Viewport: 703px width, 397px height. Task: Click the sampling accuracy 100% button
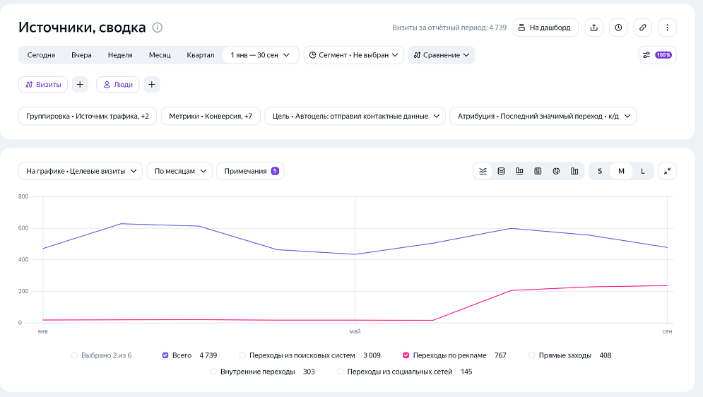(x=657, y=55)
